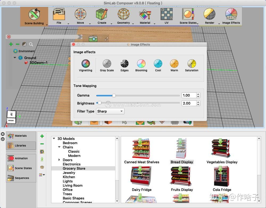
Task: Select Cola Fridge model thumbnail
Action: click(x=221, y=176)
